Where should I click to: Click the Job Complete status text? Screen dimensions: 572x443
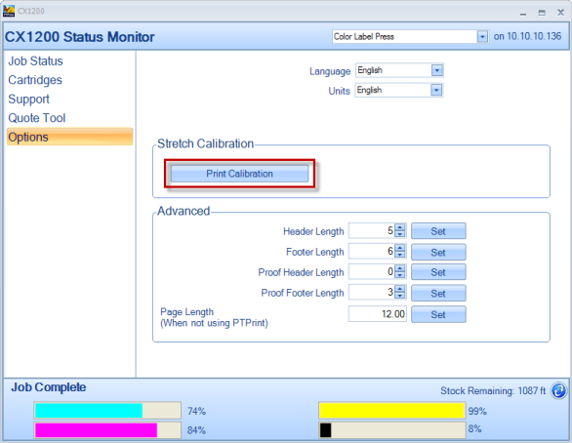[49, 387]
